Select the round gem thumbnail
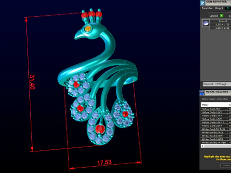This screenshot has height=173, width=231. coord(205,23)
